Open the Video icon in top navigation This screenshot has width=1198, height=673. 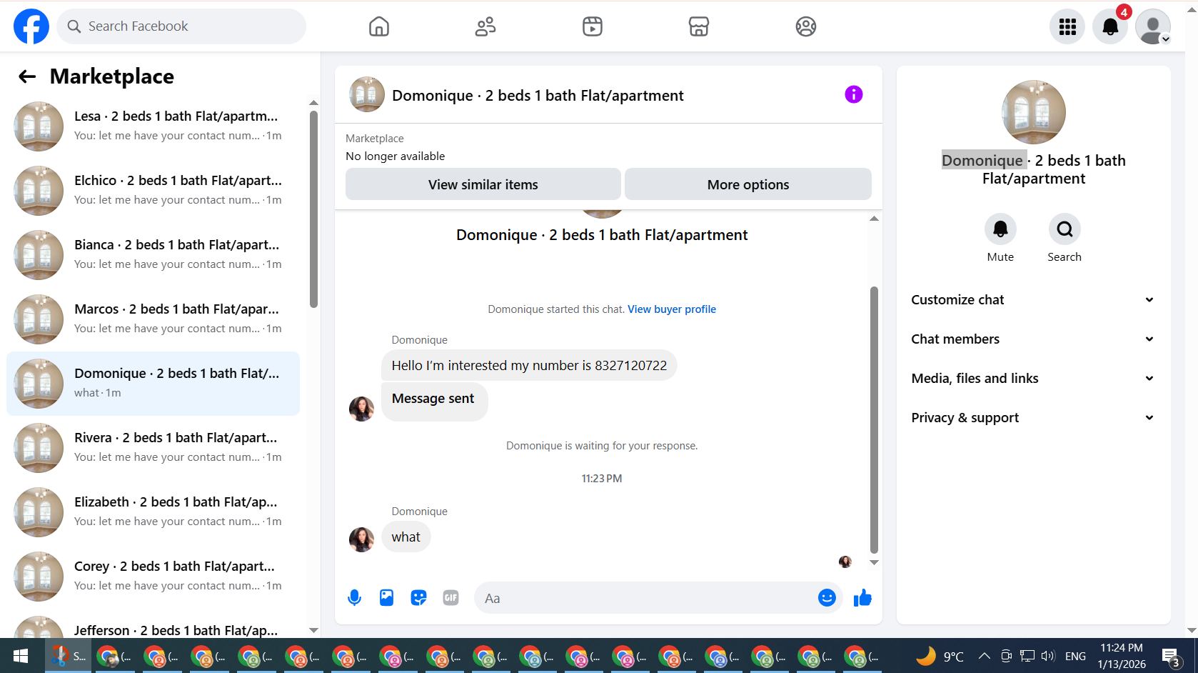[x=593, y=26]
